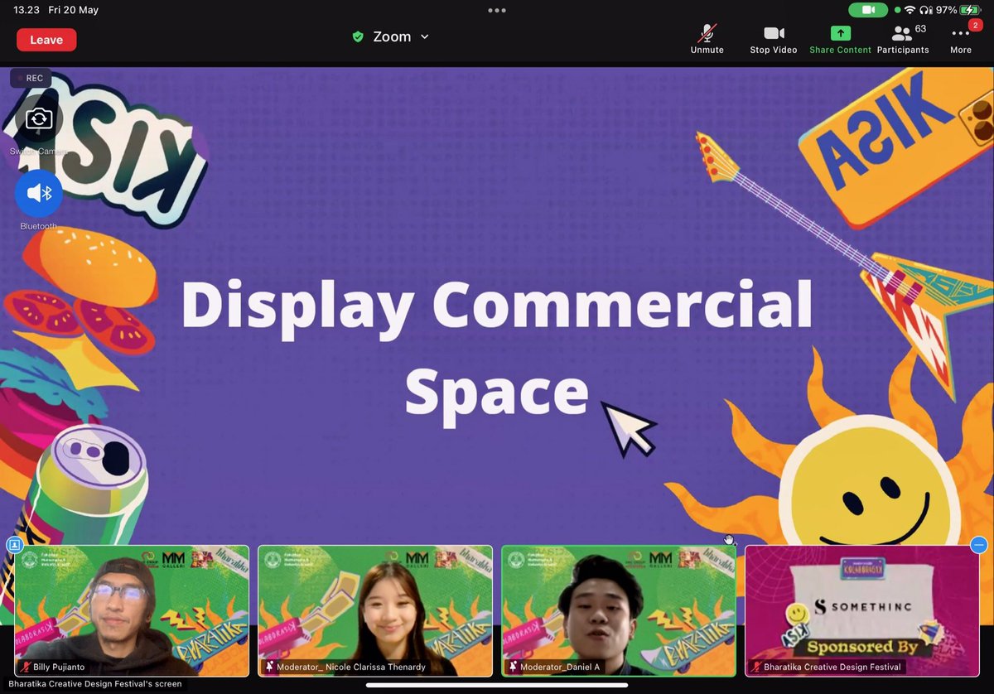
Task: Tap the REC recording indicator
Action: tap(31, 78)
